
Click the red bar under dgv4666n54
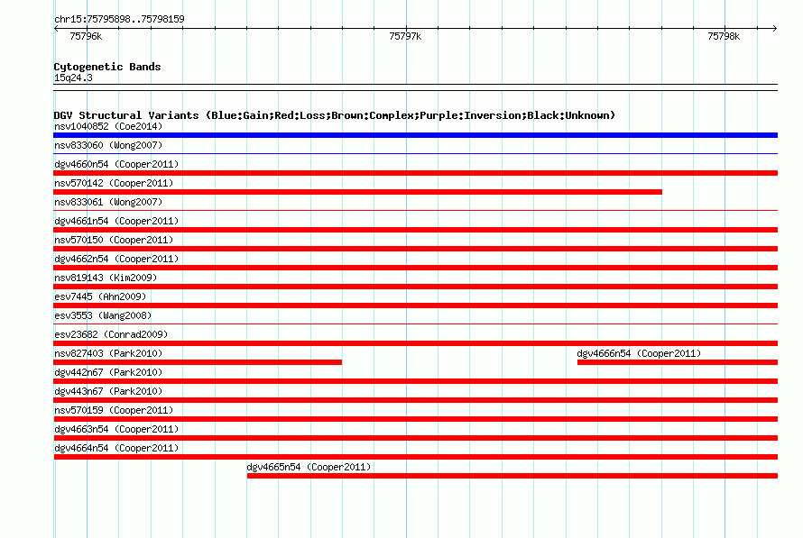click(x=677, y=362)
